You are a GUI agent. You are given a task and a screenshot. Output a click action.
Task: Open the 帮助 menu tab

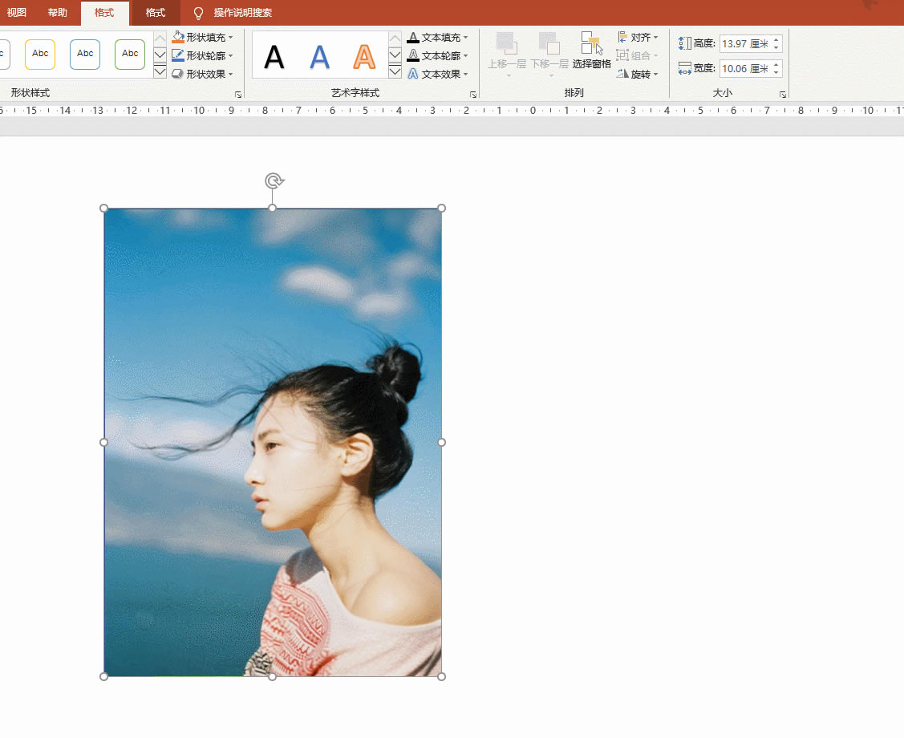tap(57, 13)
